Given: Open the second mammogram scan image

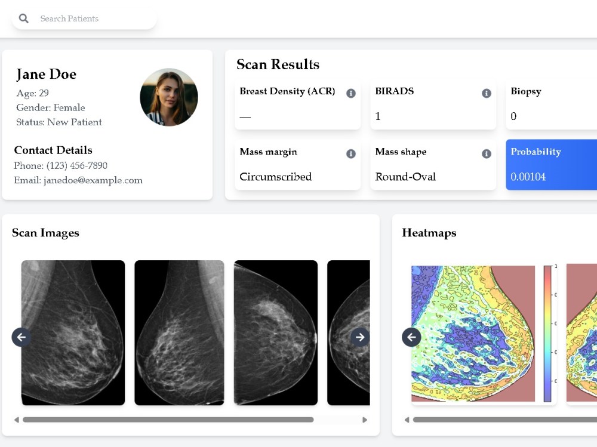Looking at the screenshot, I should click(179, 333).
